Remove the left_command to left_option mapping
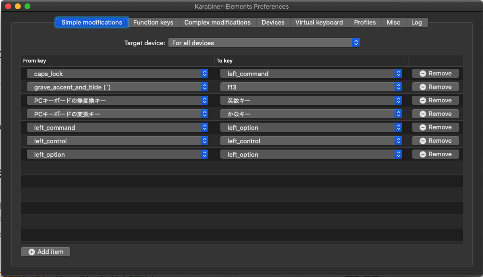 click(435, 127)
